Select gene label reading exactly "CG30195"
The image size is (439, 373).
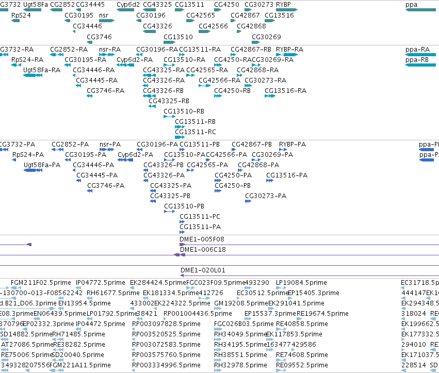[79, 15]
